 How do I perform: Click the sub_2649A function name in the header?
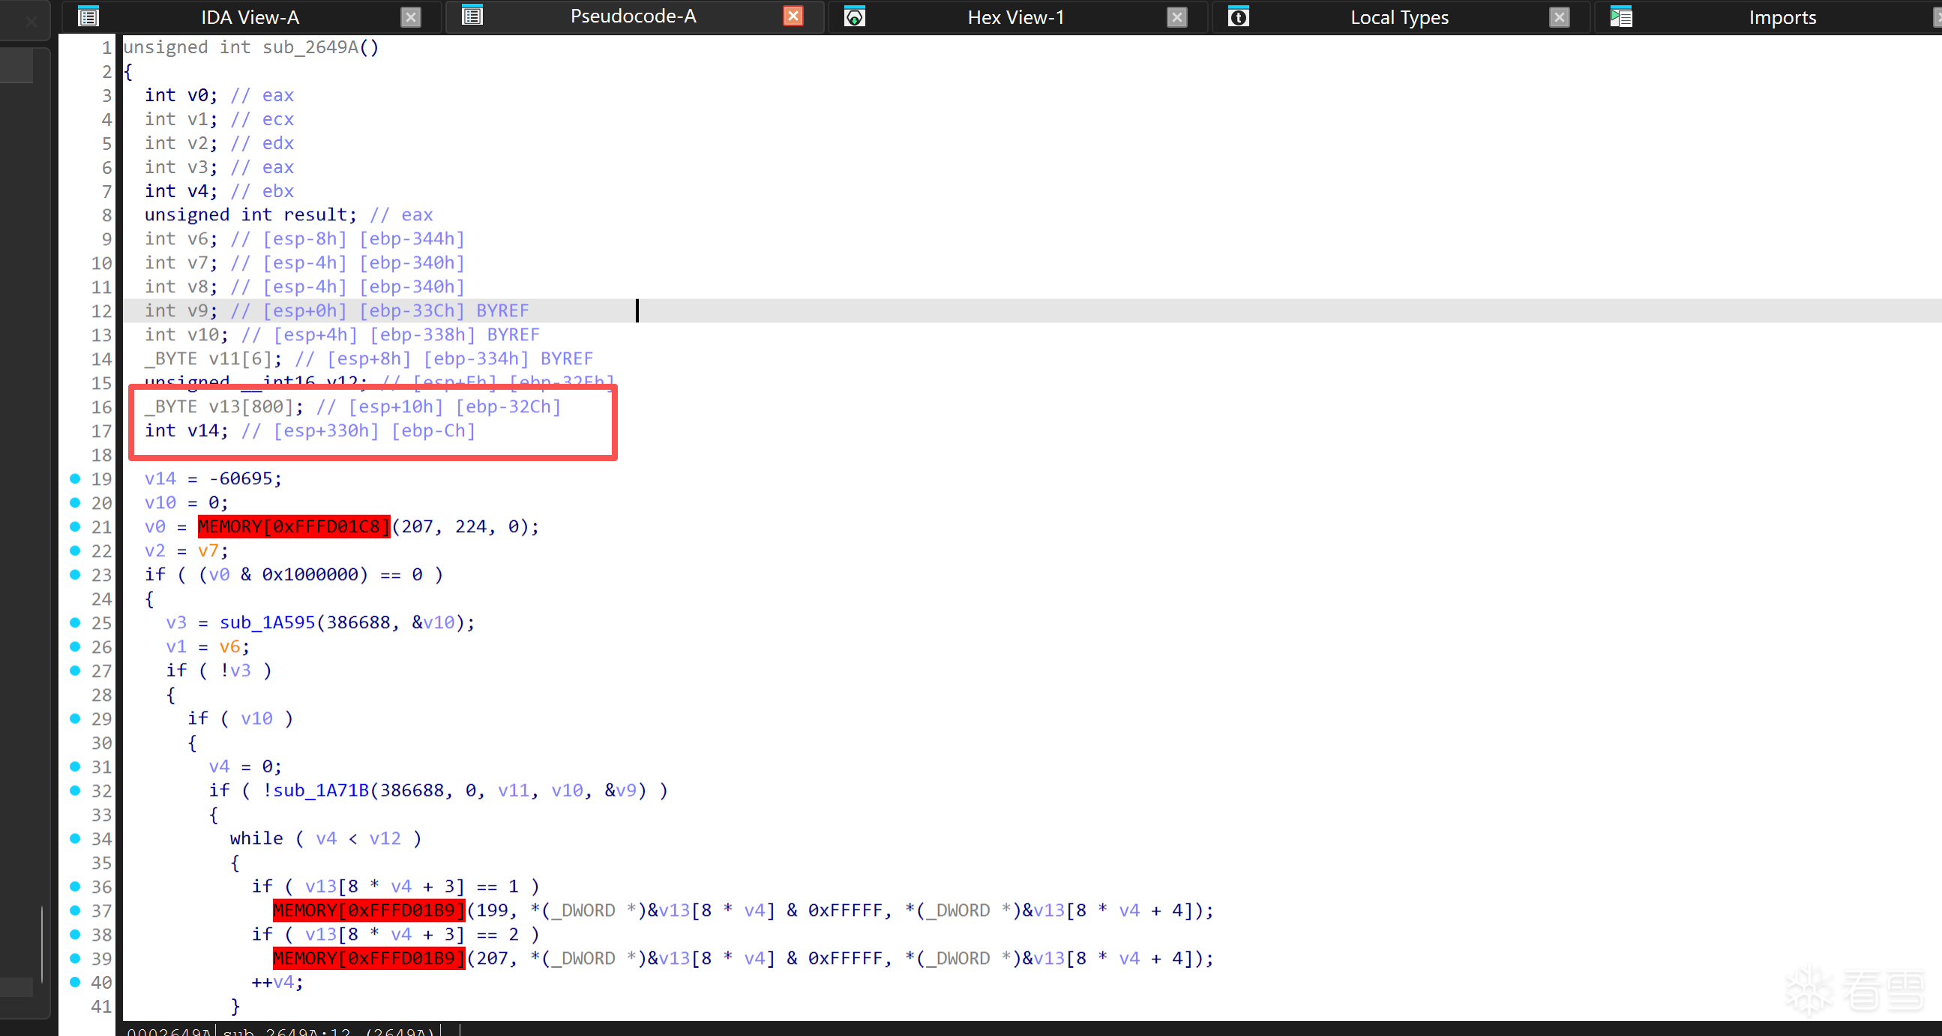coord(310,47)
